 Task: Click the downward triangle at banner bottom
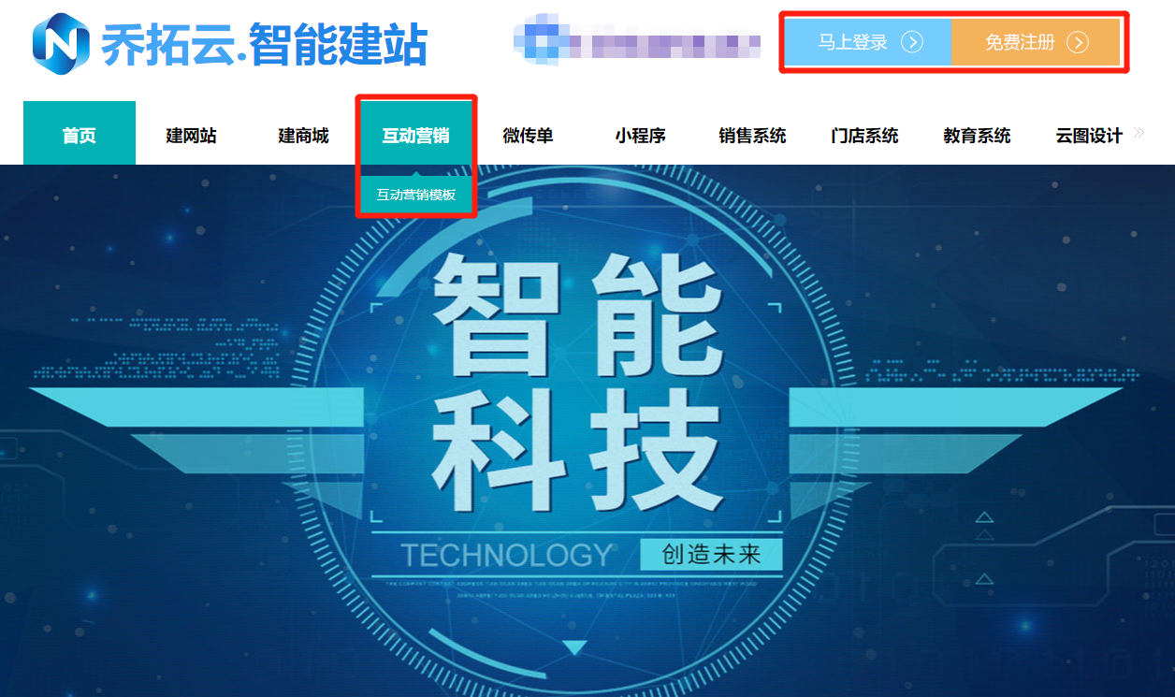point(574,647)
